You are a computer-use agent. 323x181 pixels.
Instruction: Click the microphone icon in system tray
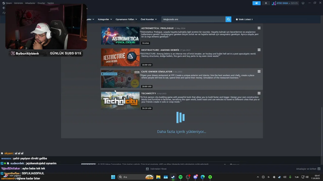[290, 177]
